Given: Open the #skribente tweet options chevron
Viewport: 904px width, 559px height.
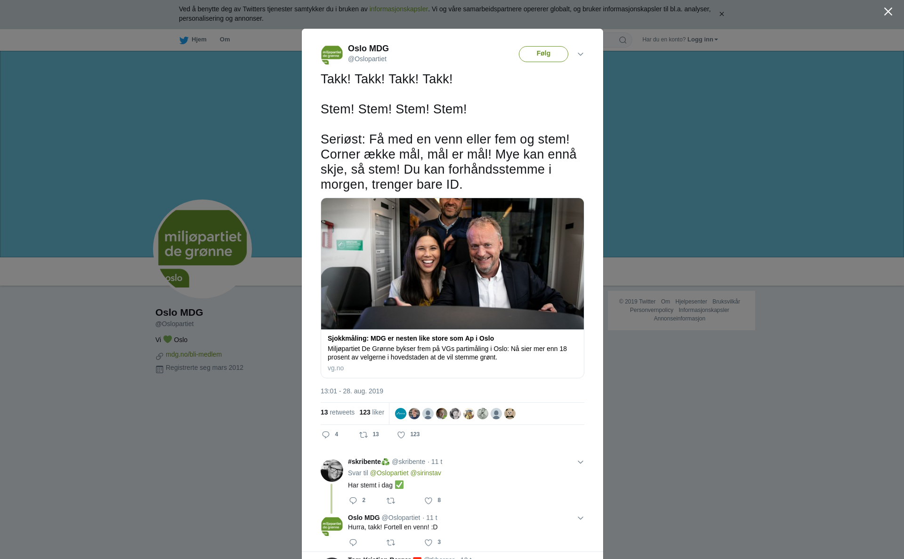Looking at the screenshot, I should [x=581, y=462].
